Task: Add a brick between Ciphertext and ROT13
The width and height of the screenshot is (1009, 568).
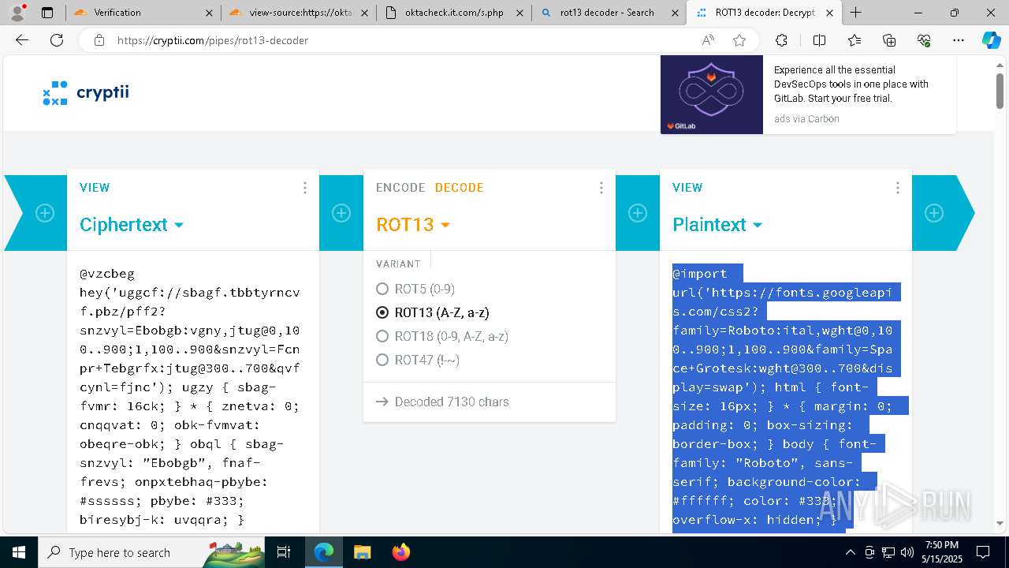Action: (341, 213)
